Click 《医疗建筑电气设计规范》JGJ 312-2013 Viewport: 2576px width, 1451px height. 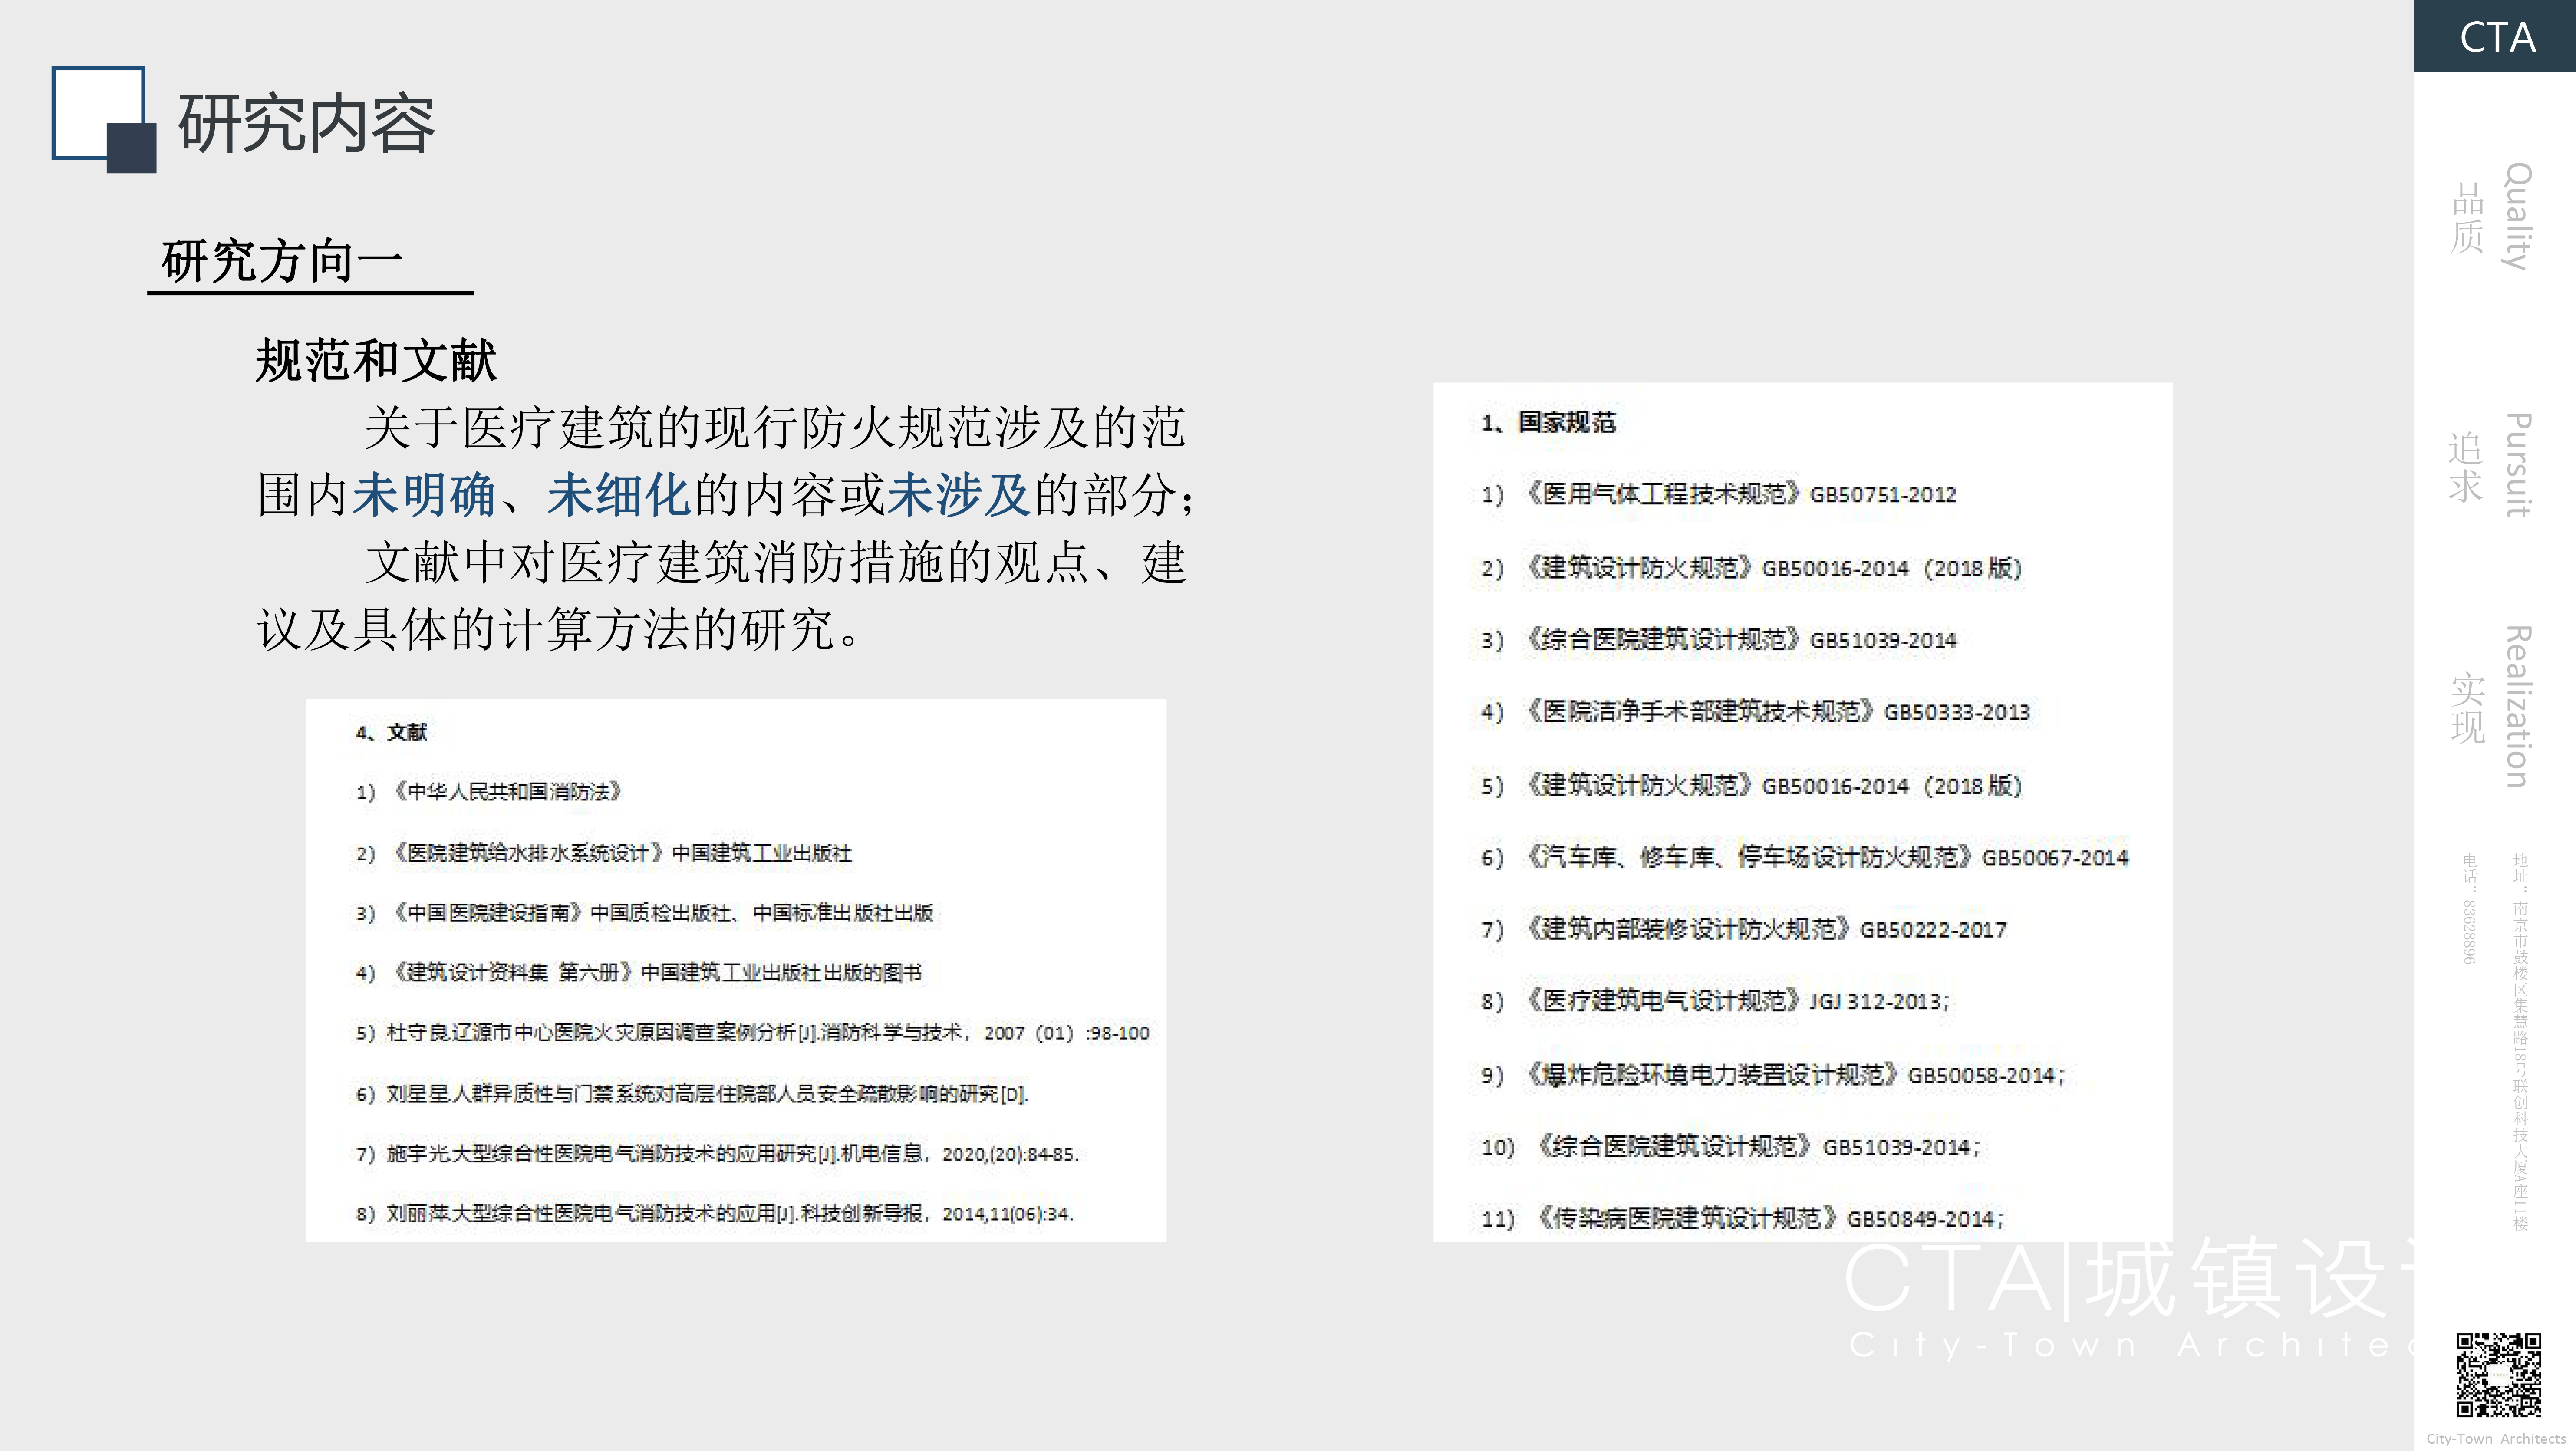1716,1002
